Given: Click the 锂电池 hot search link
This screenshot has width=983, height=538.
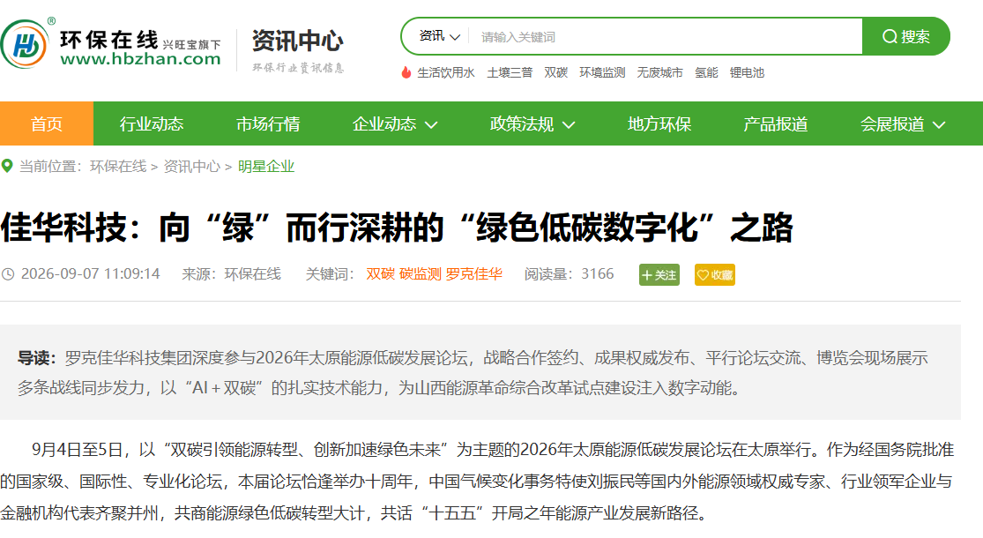Looking at the screenshot, I should (747, 72).
